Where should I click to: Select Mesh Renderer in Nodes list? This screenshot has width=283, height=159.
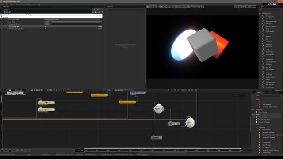point(267,145)
